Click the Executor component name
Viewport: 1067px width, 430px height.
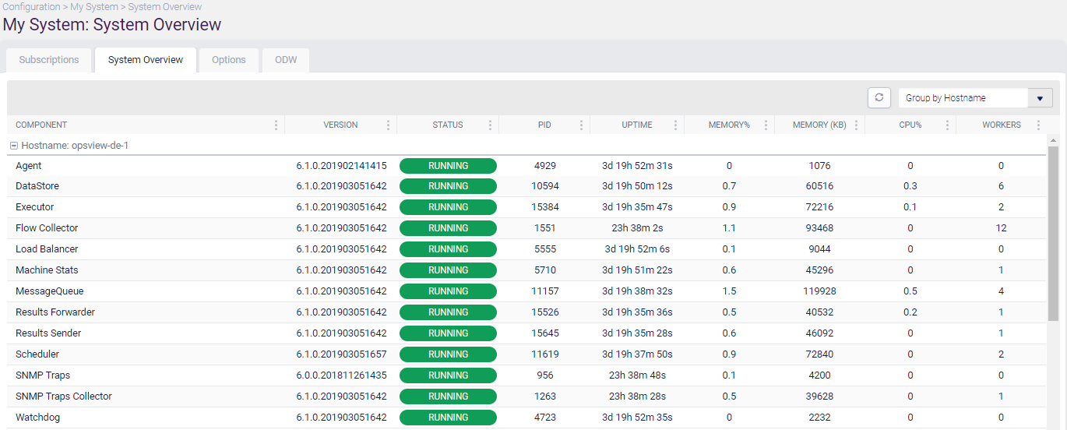[35, 207]
